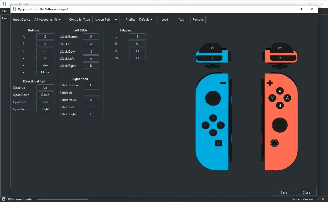Change RStick Right binding from L

click(91, 114)
